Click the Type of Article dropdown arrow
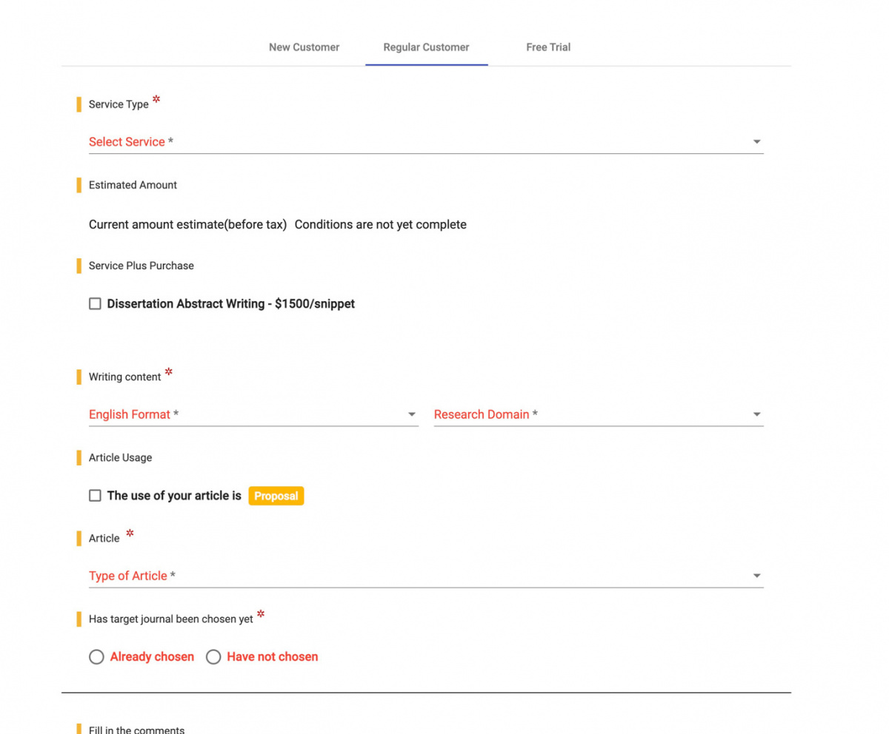889x734 pixels. click(x=756, y=576)
